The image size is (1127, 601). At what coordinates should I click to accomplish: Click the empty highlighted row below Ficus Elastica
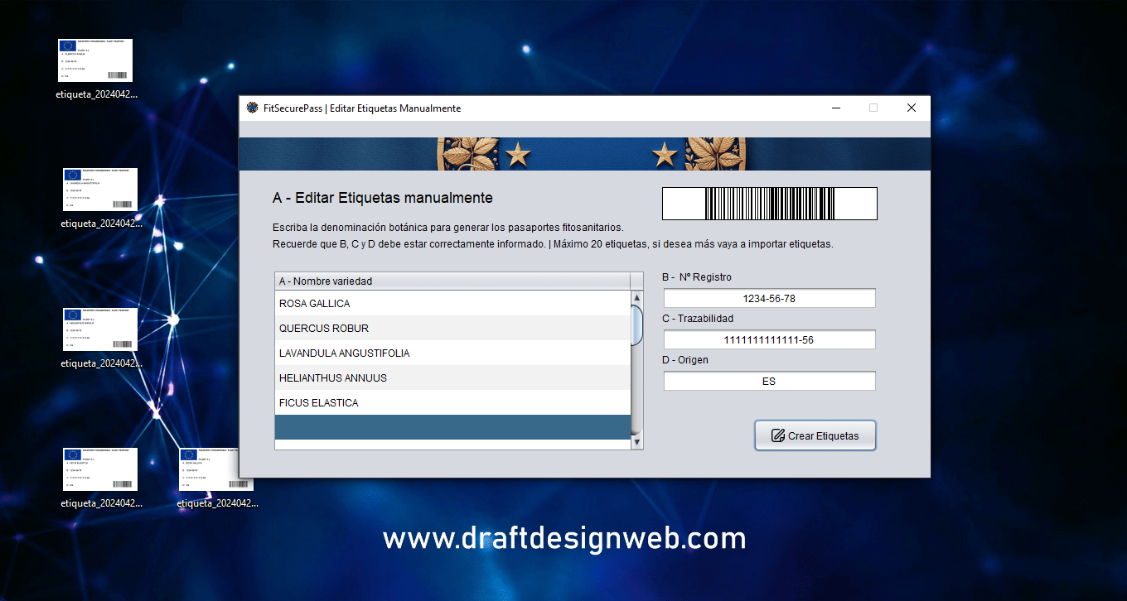(452, 427)
